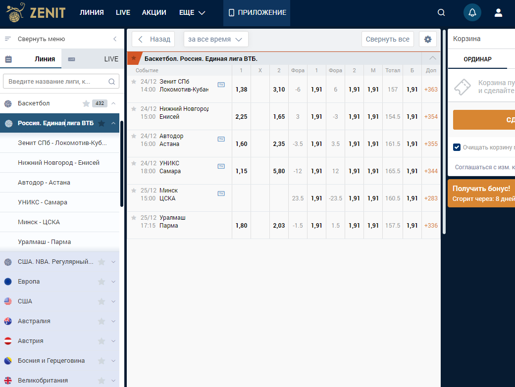Select 5,80 odds for Самара win
The height and width of the screenshot is (387, 515).
[279, 171]
